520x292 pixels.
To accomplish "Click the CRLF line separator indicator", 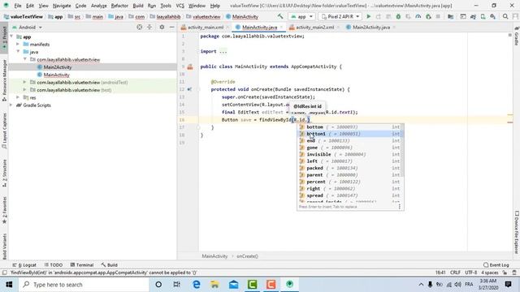I will click(455, 273).
